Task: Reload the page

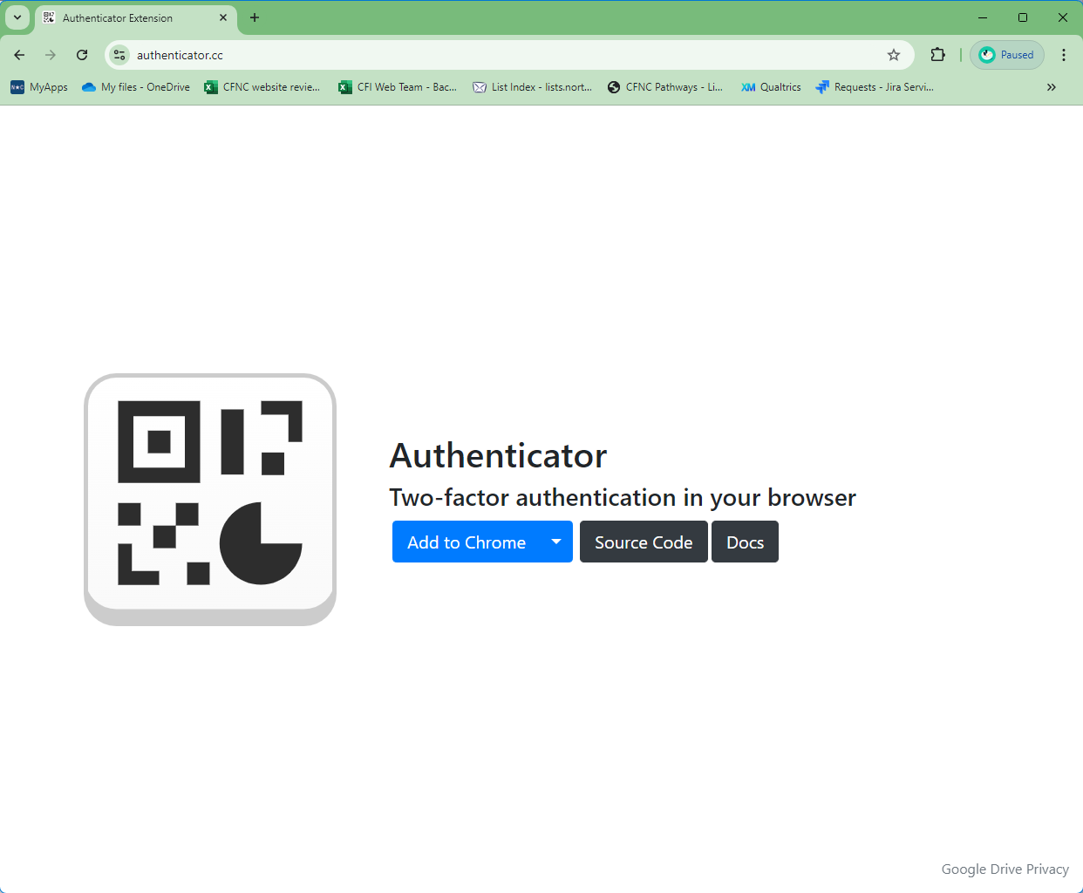Action: point(82,54)
